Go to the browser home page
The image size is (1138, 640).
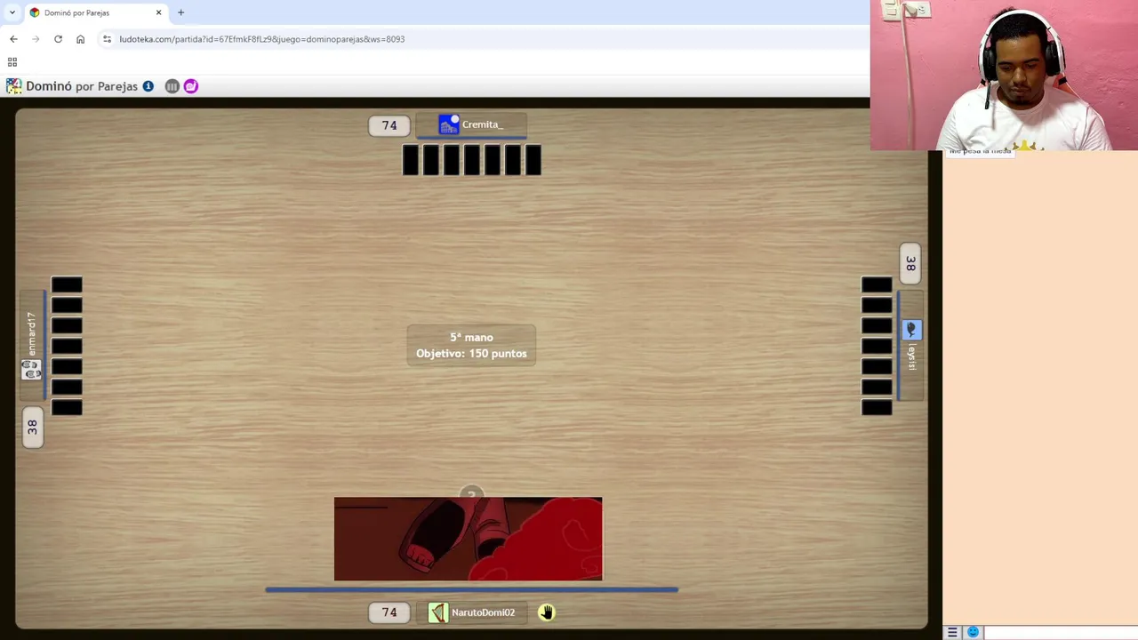tap(80, 39)
